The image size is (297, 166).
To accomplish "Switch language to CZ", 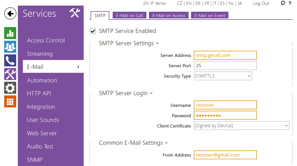I will click(x=180, y=3).
